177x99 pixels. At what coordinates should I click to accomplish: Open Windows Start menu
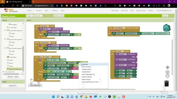(53, 97)
